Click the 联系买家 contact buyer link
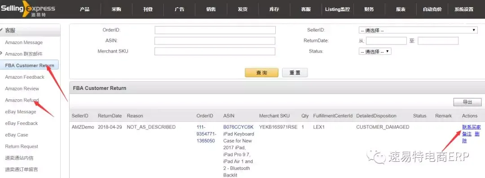The image size is (485, 178). tap(472, 127)
